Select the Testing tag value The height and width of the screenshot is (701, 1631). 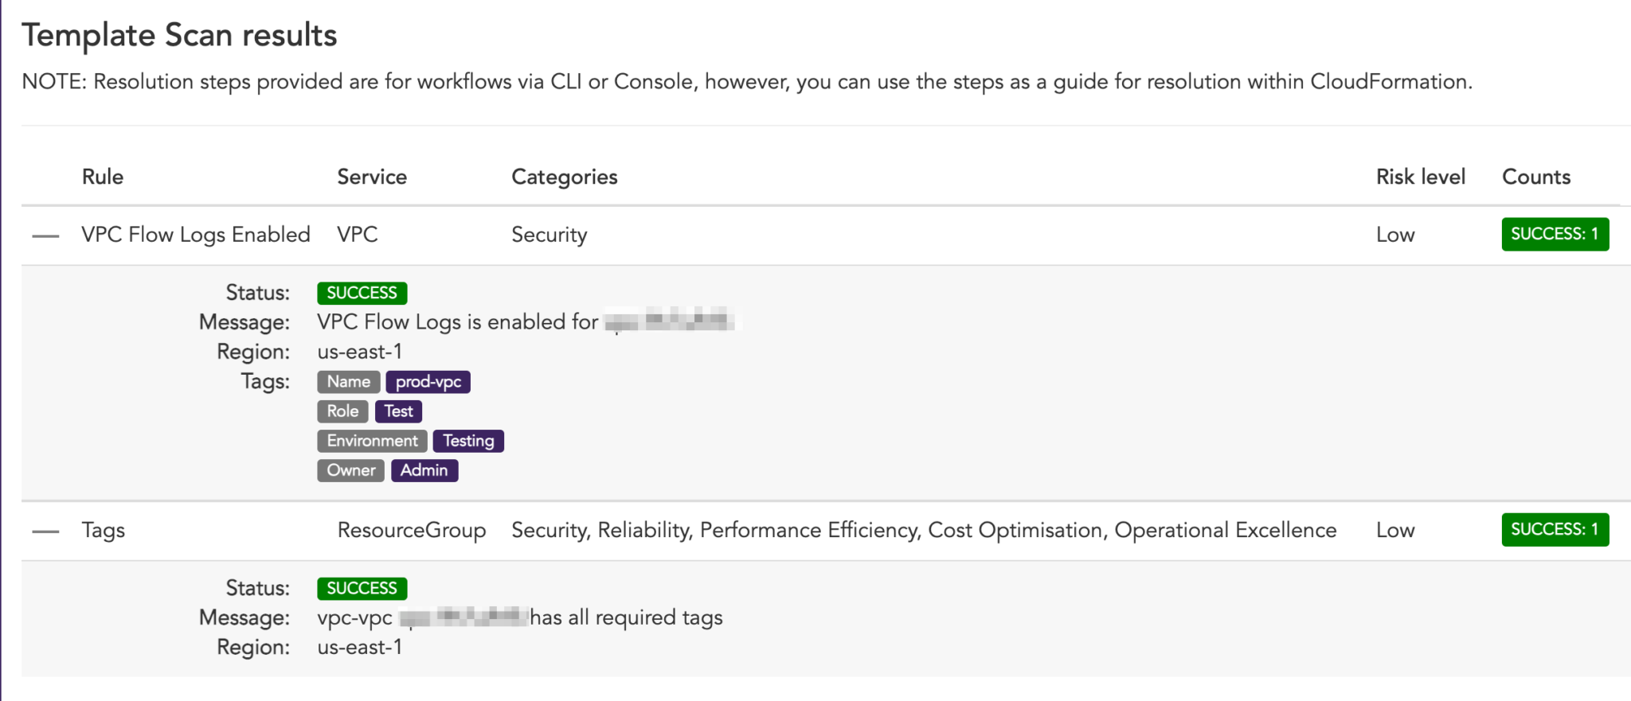[x=468, y=440]
